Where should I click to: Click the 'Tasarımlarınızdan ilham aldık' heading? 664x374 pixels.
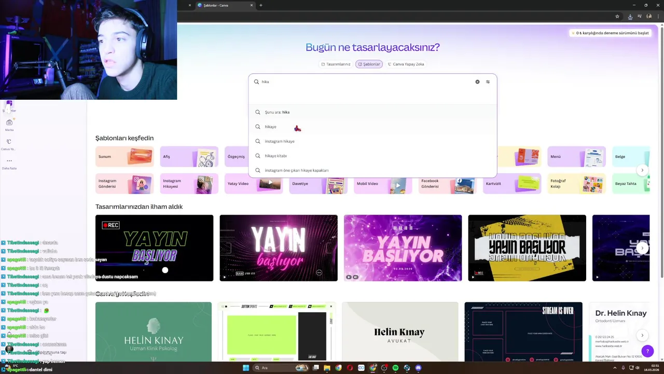pyautogui.click(x=139, y=207)
